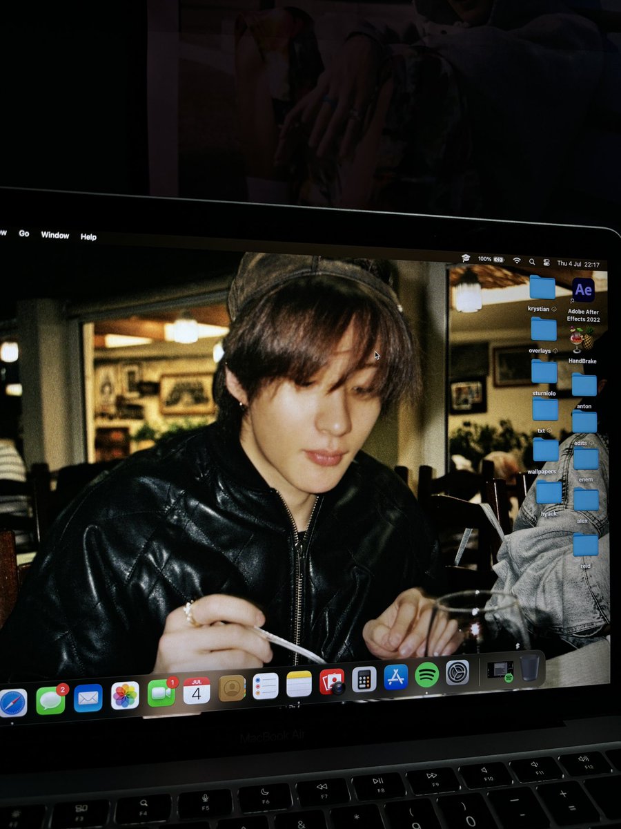Launch Spotify from the dock
Screen dimensions: 621x829
427,674
